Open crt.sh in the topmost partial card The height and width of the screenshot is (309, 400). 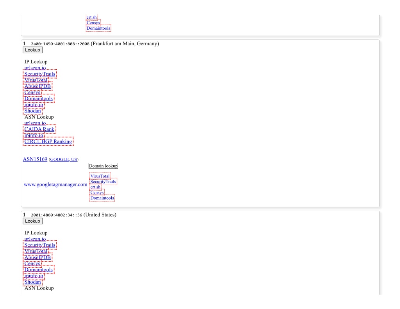coord(91,17)
